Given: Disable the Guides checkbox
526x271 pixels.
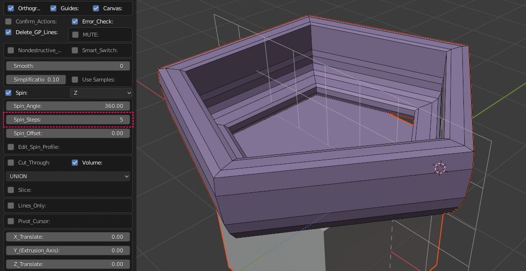Looking at the screenshot, I should pos(53,8).
